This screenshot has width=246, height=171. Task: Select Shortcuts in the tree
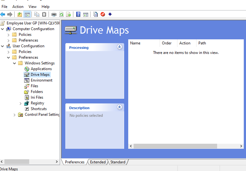tap(38, 109)
